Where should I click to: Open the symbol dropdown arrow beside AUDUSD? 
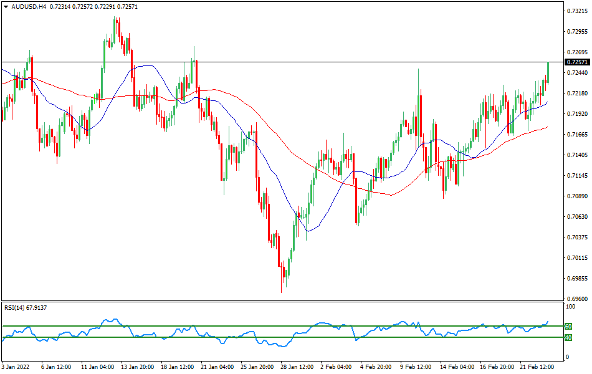point(6,6)
